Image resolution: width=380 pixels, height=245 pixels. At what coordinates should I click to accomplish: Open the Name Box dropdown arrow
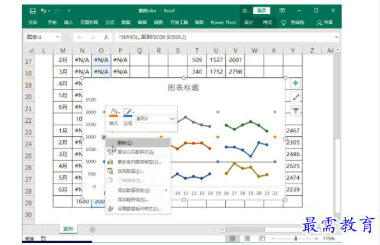click(58, 37)
